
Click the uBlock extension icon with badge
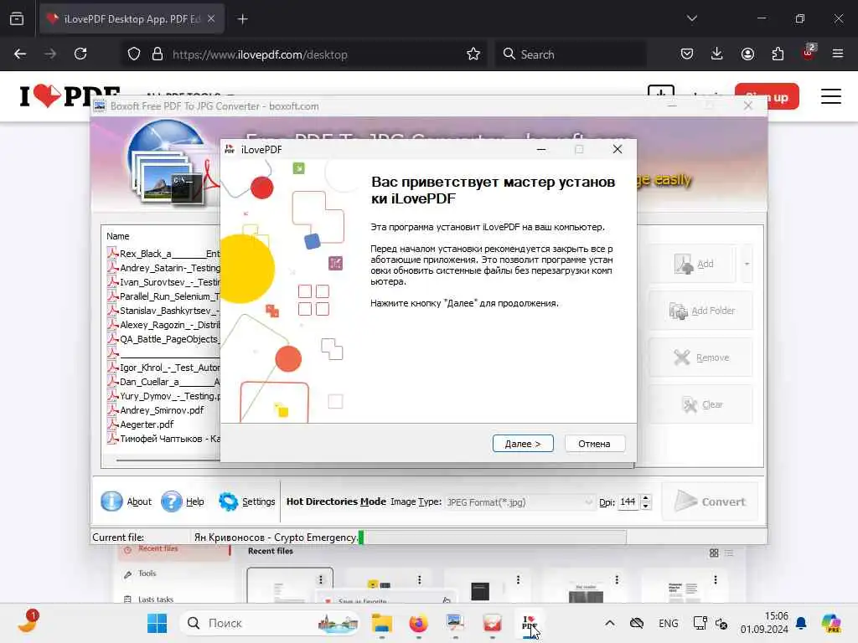click(x=809, y=53)
